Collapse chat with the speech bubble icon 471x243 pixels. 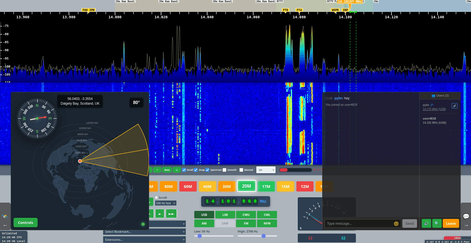pyautogui.click(x=466, y=216)
